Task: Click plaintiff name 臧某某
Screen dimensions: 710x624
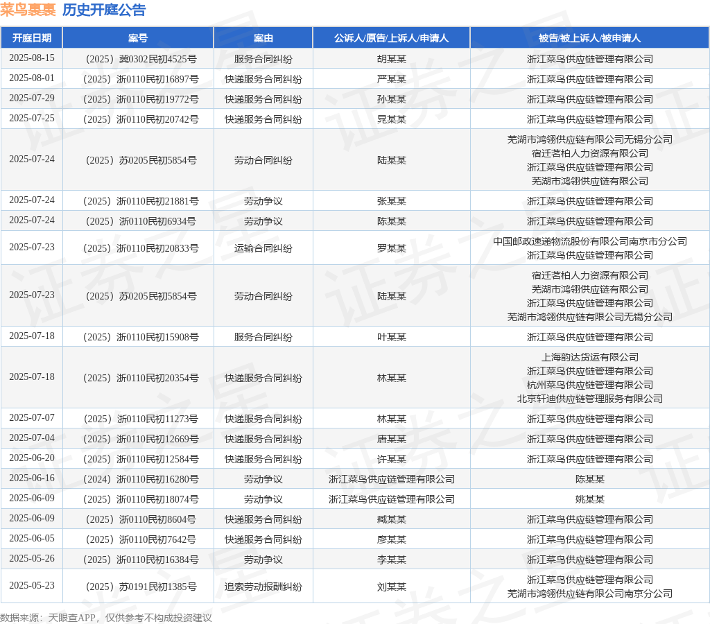Action: click(392, 519)
